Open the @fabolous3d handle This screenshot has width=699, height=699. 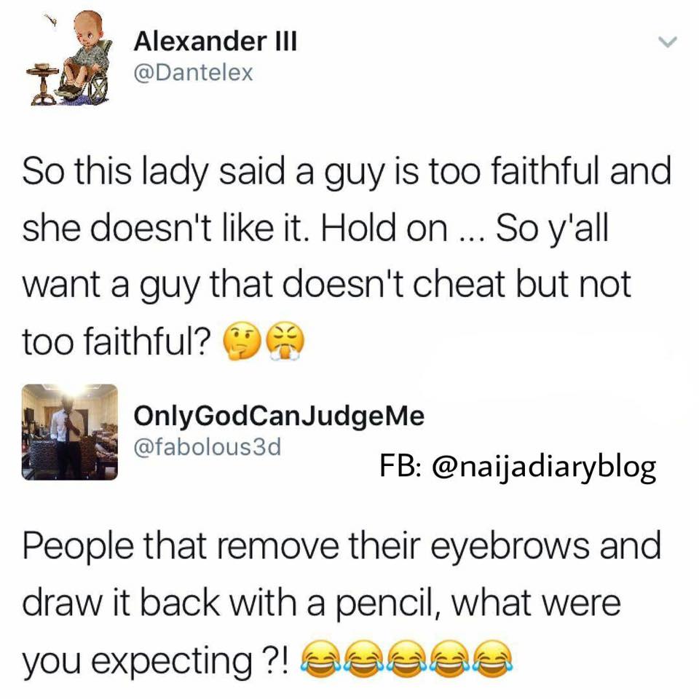(x=208, y=446)
